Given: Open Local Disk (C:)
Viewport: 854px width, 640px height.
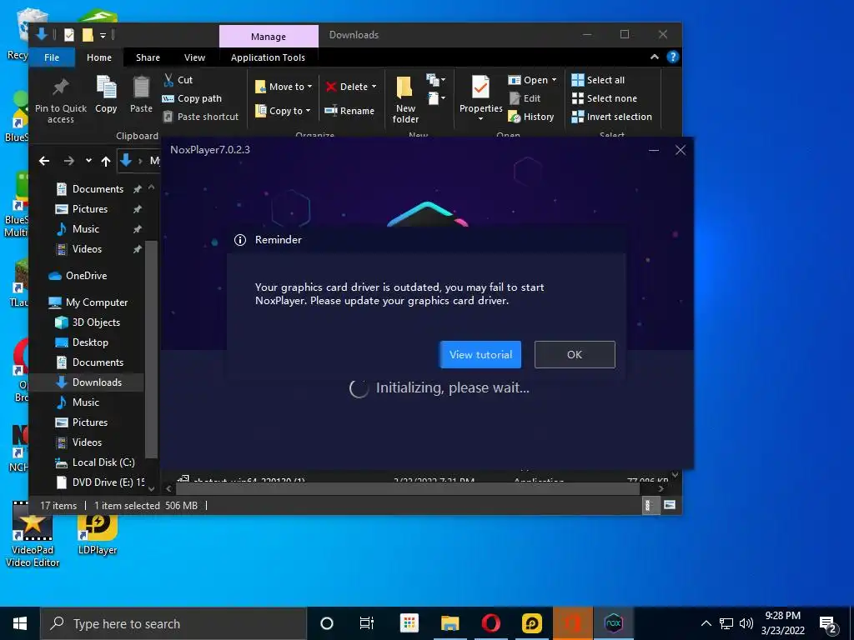Looking at the screenshot, I should tap(95, 462).
